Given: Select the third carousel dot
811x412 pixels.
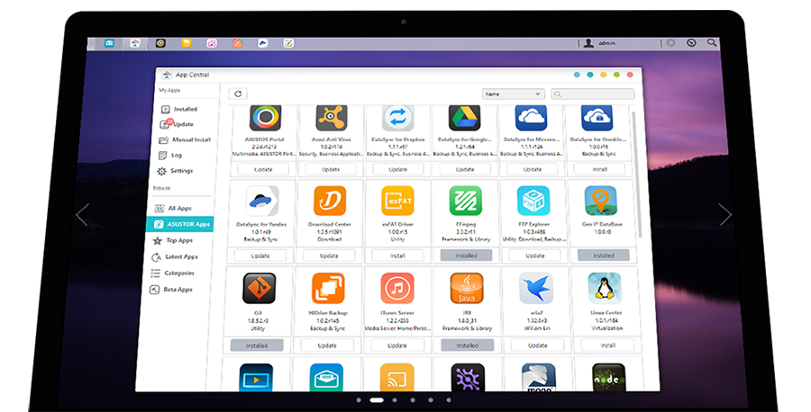Looking at the screenshot, I should tap(395, 400).
